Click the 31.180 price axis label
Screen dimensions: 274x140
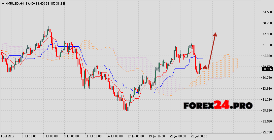click(267, 99)
